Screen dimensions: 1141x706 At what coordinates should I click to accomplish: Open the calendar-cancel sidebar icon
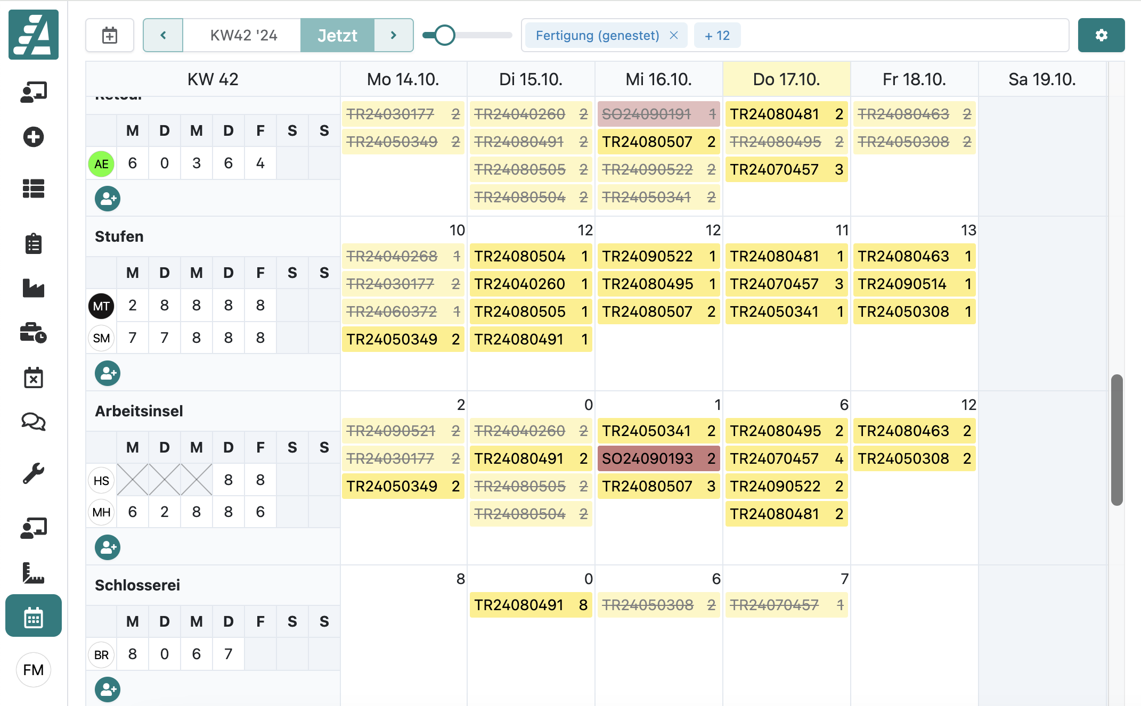click(x=33, y=377)
